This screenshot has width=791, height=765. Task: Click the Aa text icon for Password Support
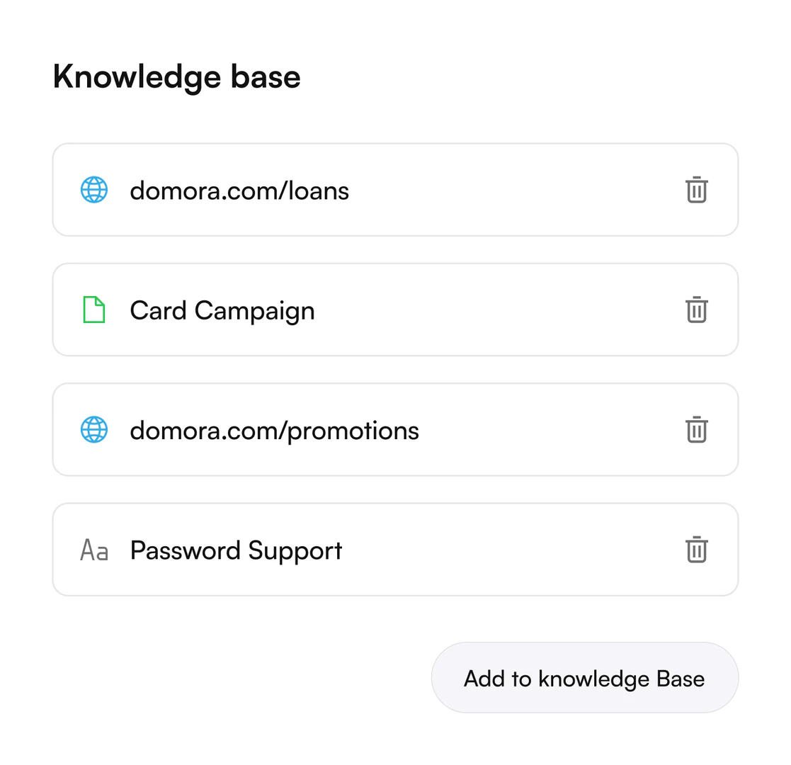click(94, 550)
